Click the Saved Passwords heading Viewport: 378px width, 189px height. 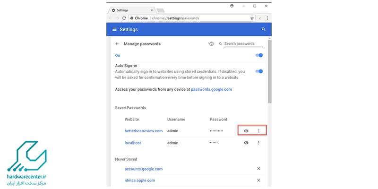(130, 108)
